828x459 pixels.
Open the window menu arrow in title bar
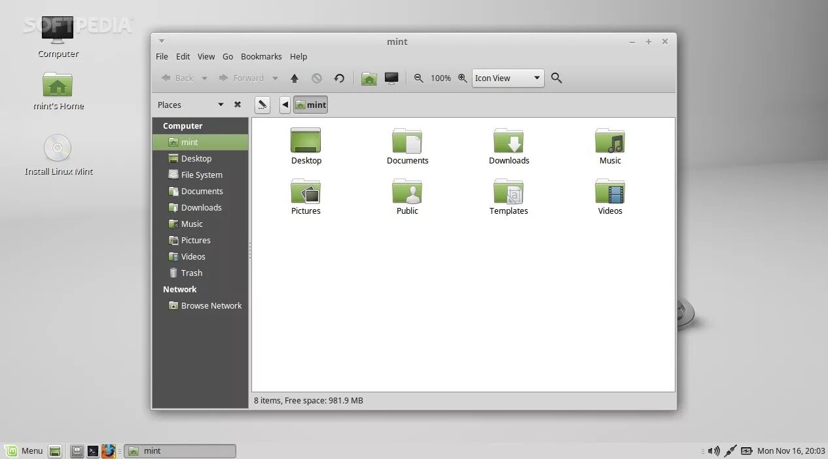coord(162,41)
